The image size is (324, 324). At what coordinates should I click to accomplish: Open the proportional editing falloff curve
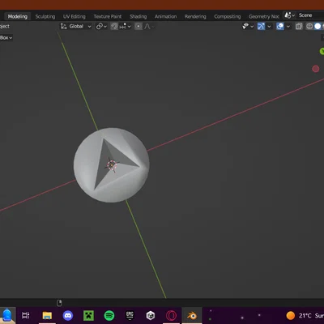click(x=148, y=26)
